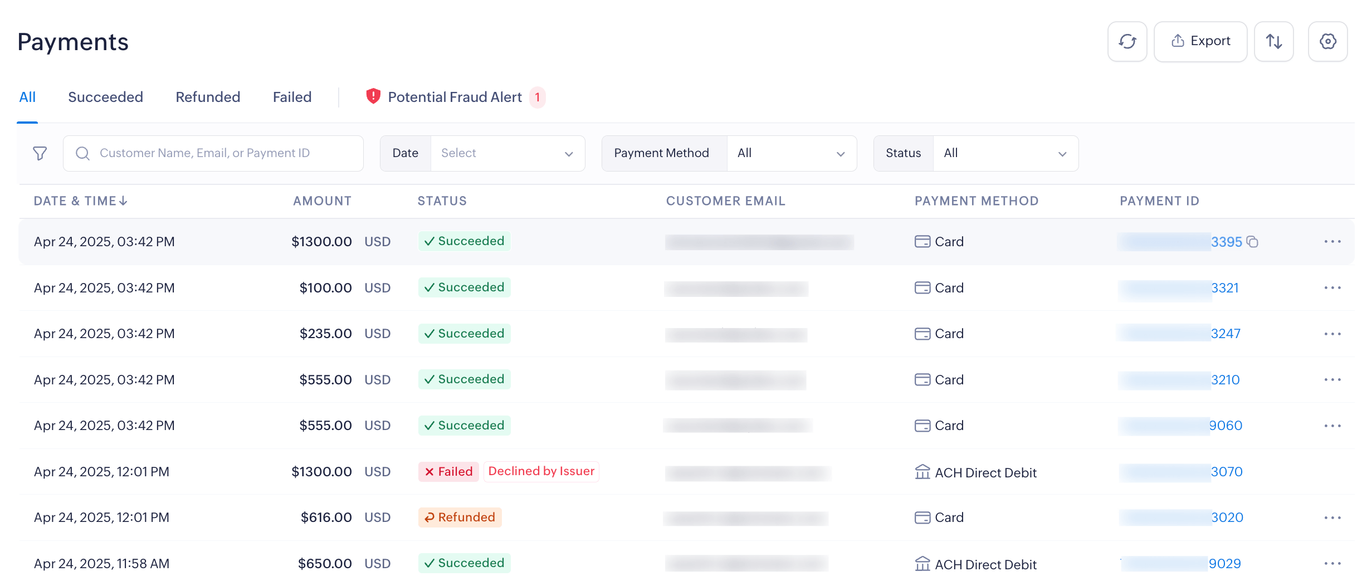Open payment ID ending in 3070
1357x586 pixels.
1226,472
